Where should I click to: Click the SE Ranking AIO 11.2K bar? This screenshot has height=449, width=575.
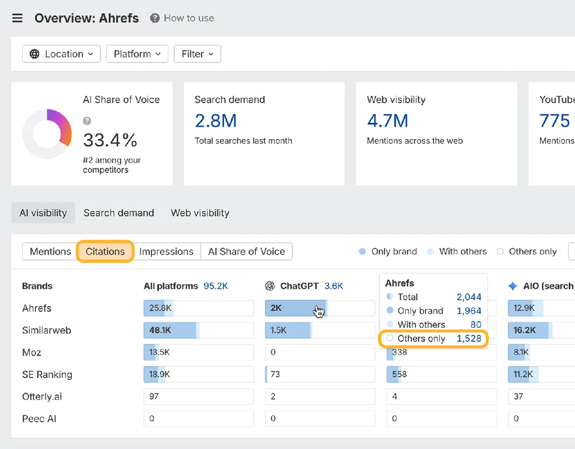pos(541,374)
